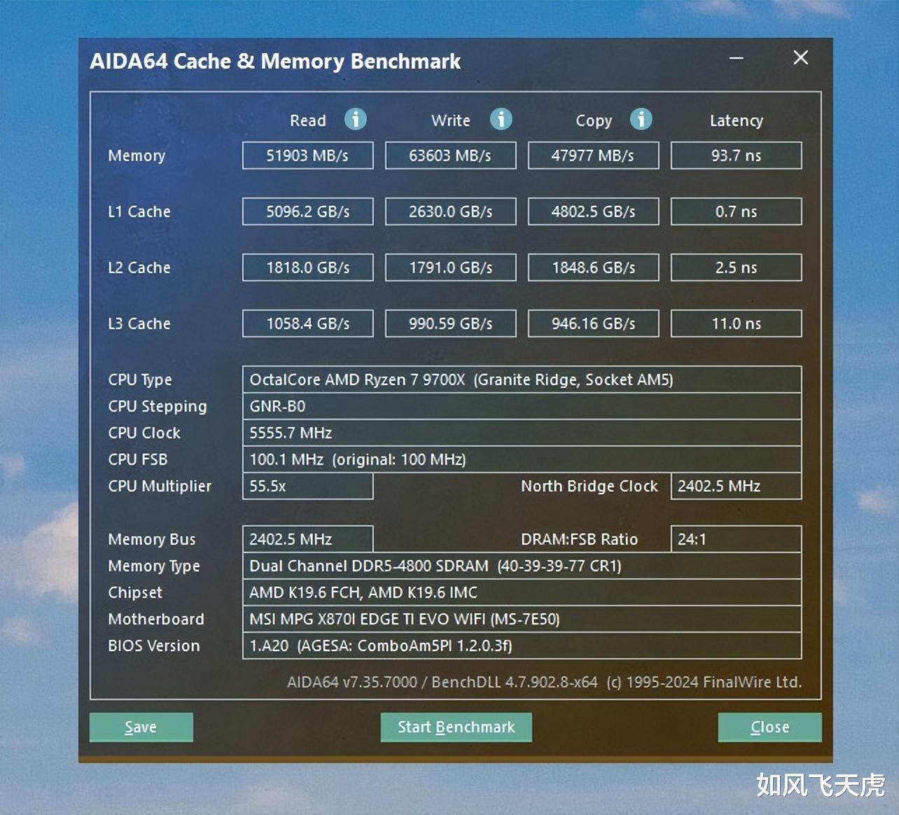
Task: Click the Chipset value AMD K19.6 FCH
Action: (522, 592)
